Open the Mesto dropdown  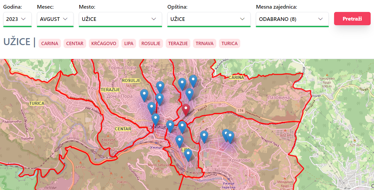[x=120, y=19]
